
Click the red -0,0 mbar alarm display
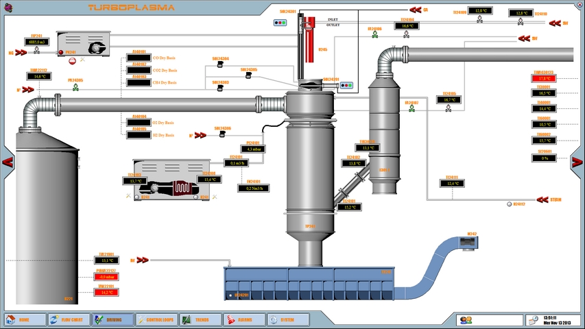[x=107, y=277]
